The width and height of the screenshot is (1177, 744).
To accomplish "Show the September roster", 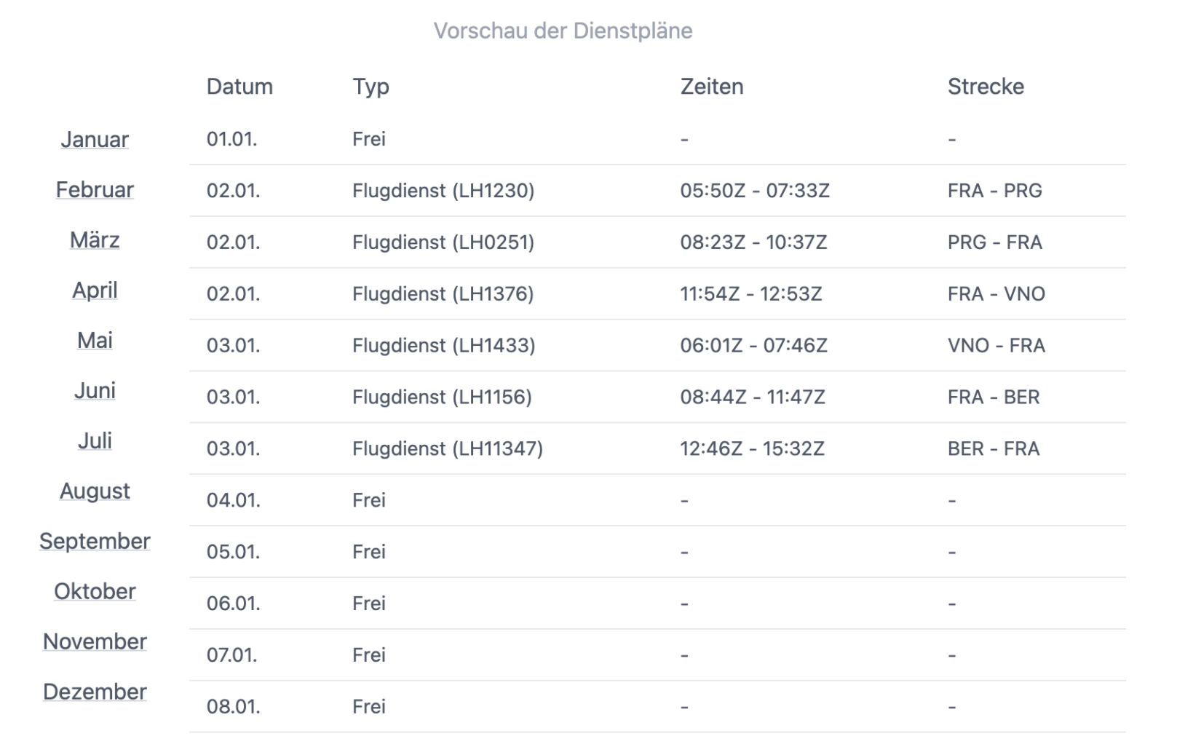I will pyautogui.click(x=95, y=541).
